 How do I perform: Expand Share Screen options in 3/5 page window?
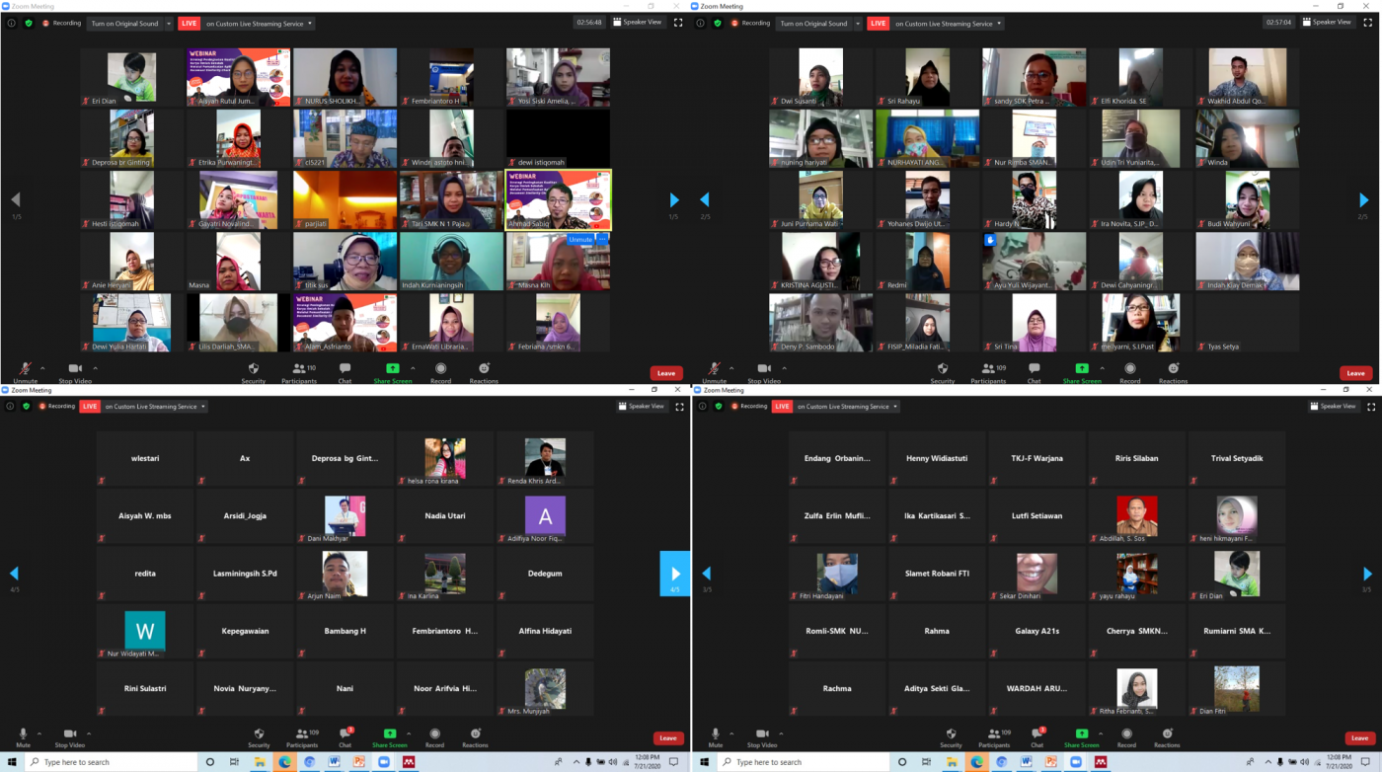1100,733
